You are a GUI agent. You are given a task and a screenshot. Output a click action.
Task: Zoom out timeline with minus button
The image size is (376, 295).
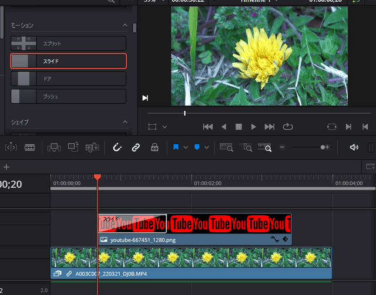[282, 147]
